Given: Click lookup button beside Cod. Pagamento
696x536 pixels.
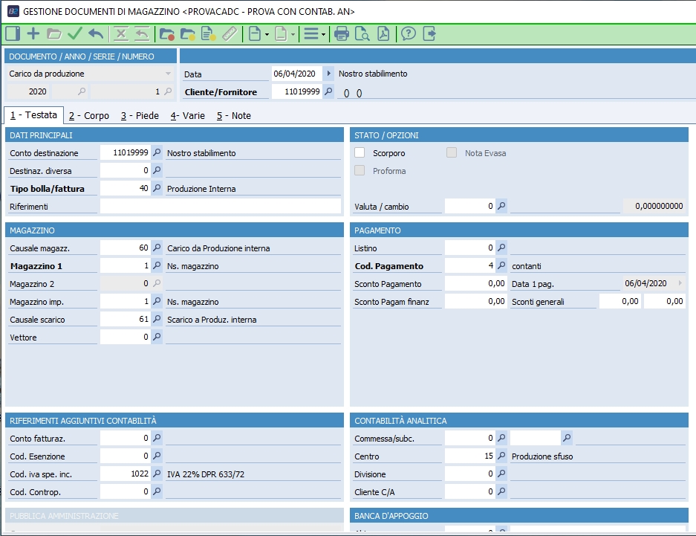Looking at the screenshot, I should click(501, 266).
